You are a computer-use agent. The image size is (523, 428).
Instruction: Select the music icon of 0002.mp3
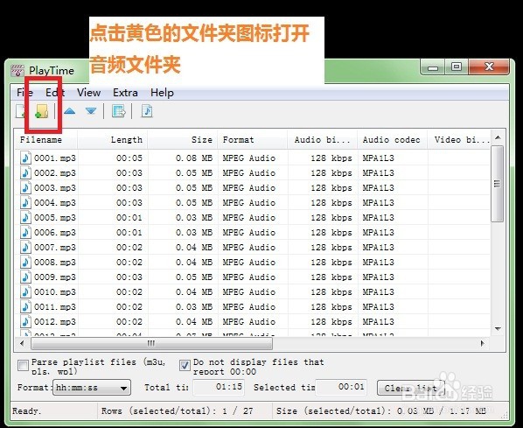(25, 172)
